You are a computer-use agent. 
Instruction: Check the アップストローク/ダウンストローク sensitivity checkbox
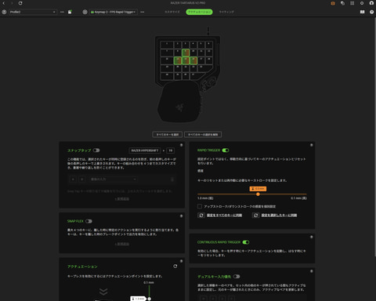pos(200,206)
